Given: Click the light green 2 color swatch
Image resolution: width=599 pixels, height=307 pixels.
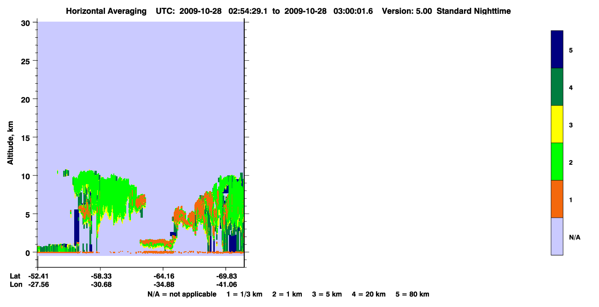Looking at the screenshot, I should (557, 162).
